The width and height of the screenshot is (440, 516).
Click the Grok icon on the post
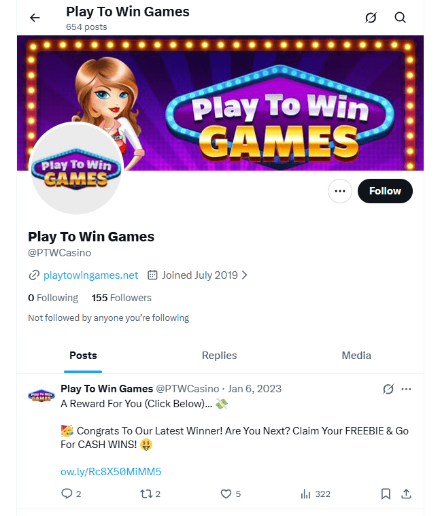pyautogui.click(x=388, y=389)
